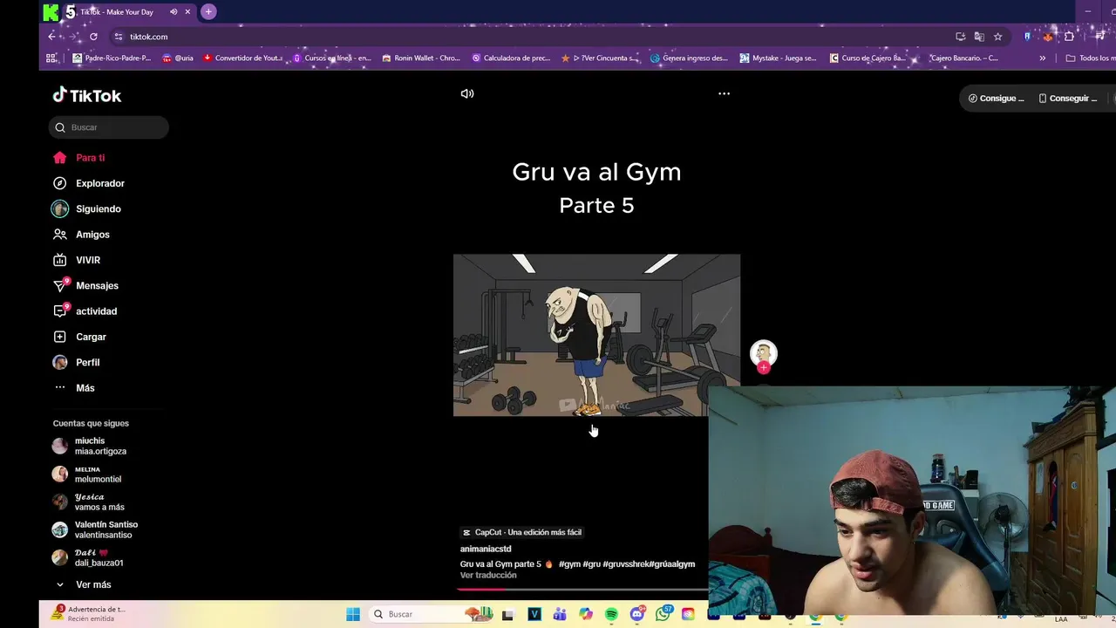Reload the browser page

[x=93, y=37]
